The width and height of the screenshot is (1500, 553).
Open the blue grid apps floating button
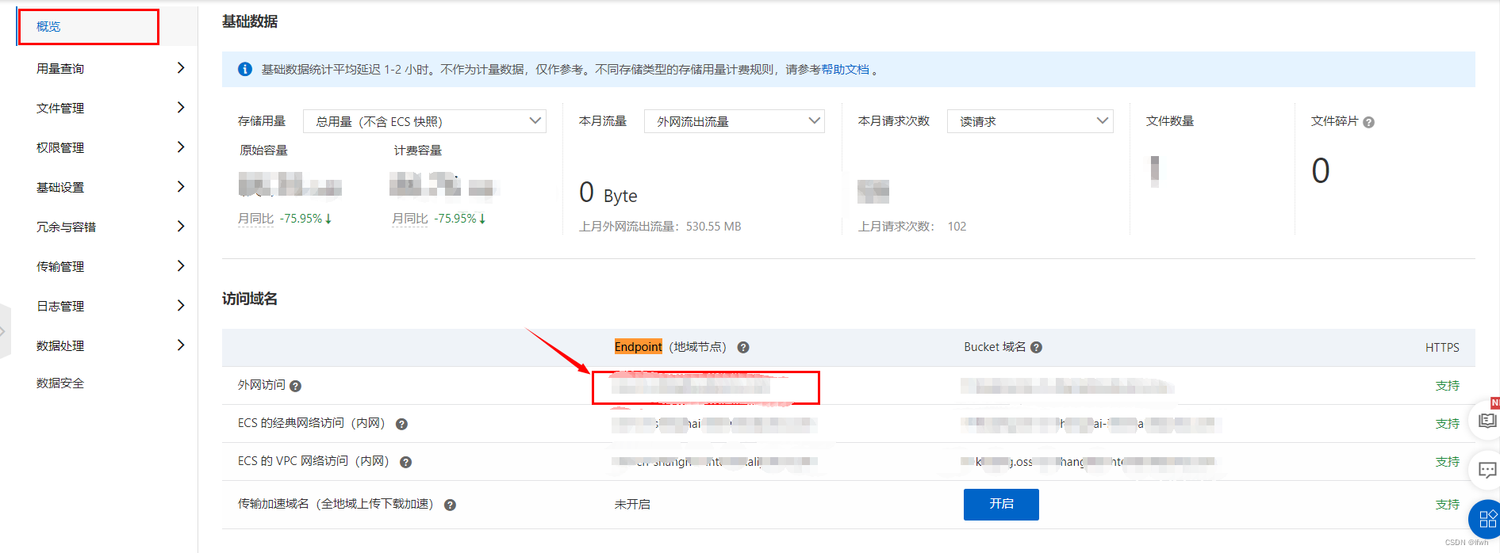pyautogui.click(x=1486, y=520)
